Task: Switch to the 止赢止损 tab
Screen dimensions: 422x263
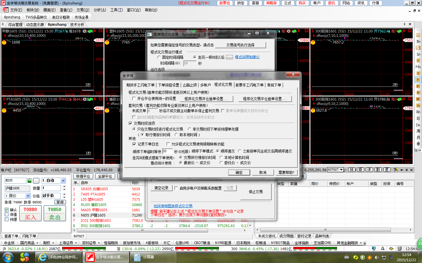Action: [x=190, y=85]
